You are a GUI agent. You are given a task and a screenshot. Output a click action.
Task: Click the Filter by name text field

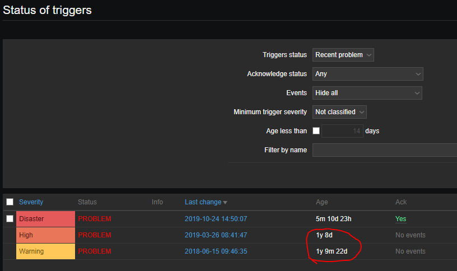pos(385,150)
